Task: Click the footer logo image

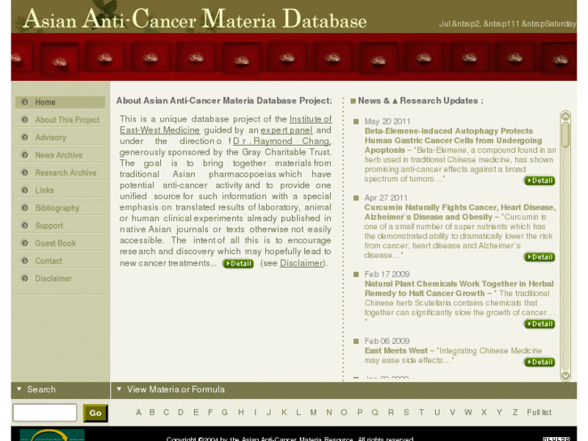Action: [x=52, y=435]
